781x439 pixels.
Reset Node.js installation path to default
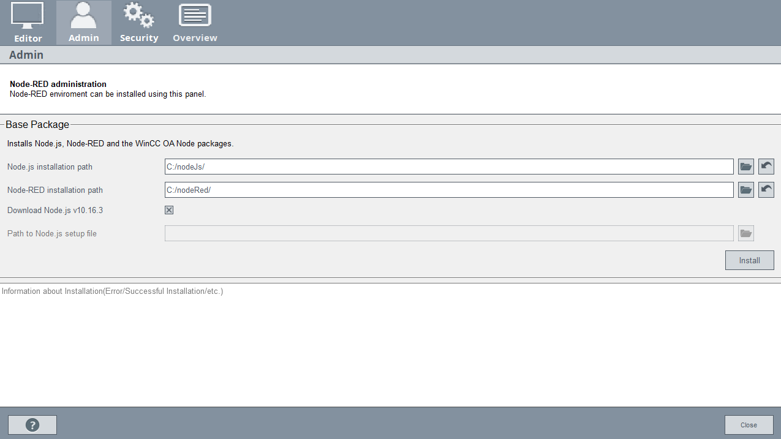(x=766, y=167)
